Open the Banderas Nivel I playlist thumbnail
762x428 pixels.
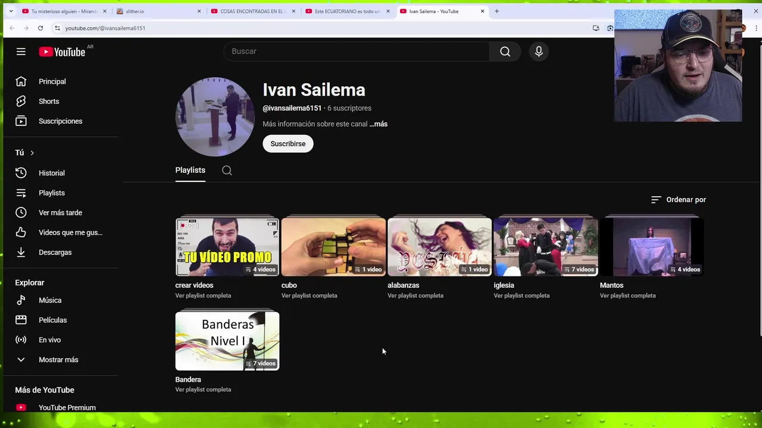(227, 341)
